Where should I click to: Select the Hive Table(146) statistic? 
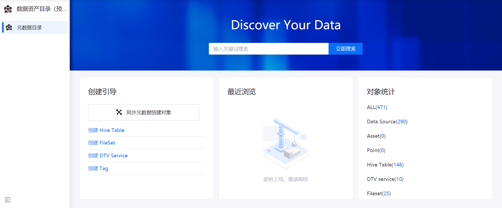pyautogui.click(x=385, y=165)
